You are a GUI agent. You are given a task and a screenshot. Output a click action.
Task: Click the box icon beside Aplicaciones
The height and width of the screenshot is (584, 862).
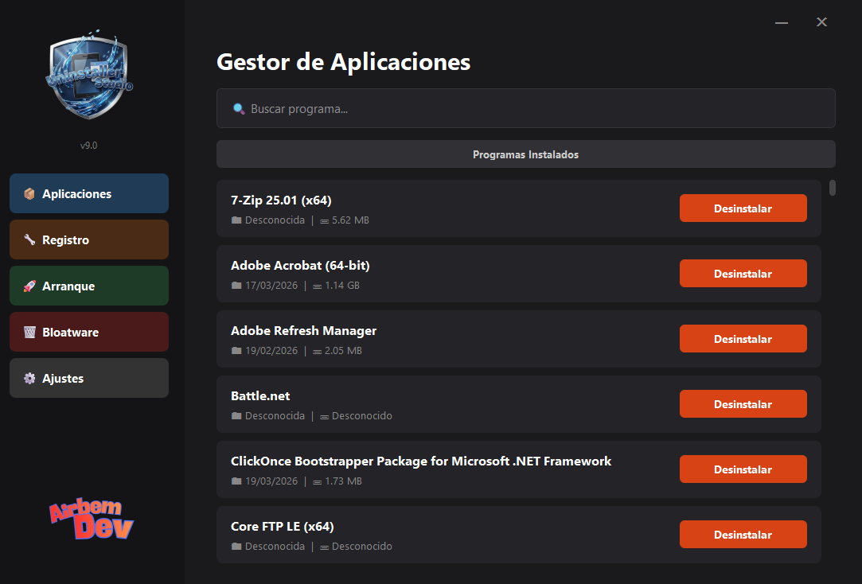click(x=29, y=194)
